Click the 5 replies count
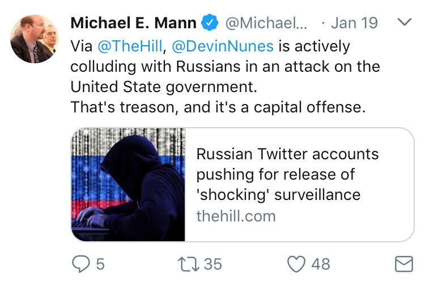The height and width of the screenshot is (287, 425). (100, 264)
